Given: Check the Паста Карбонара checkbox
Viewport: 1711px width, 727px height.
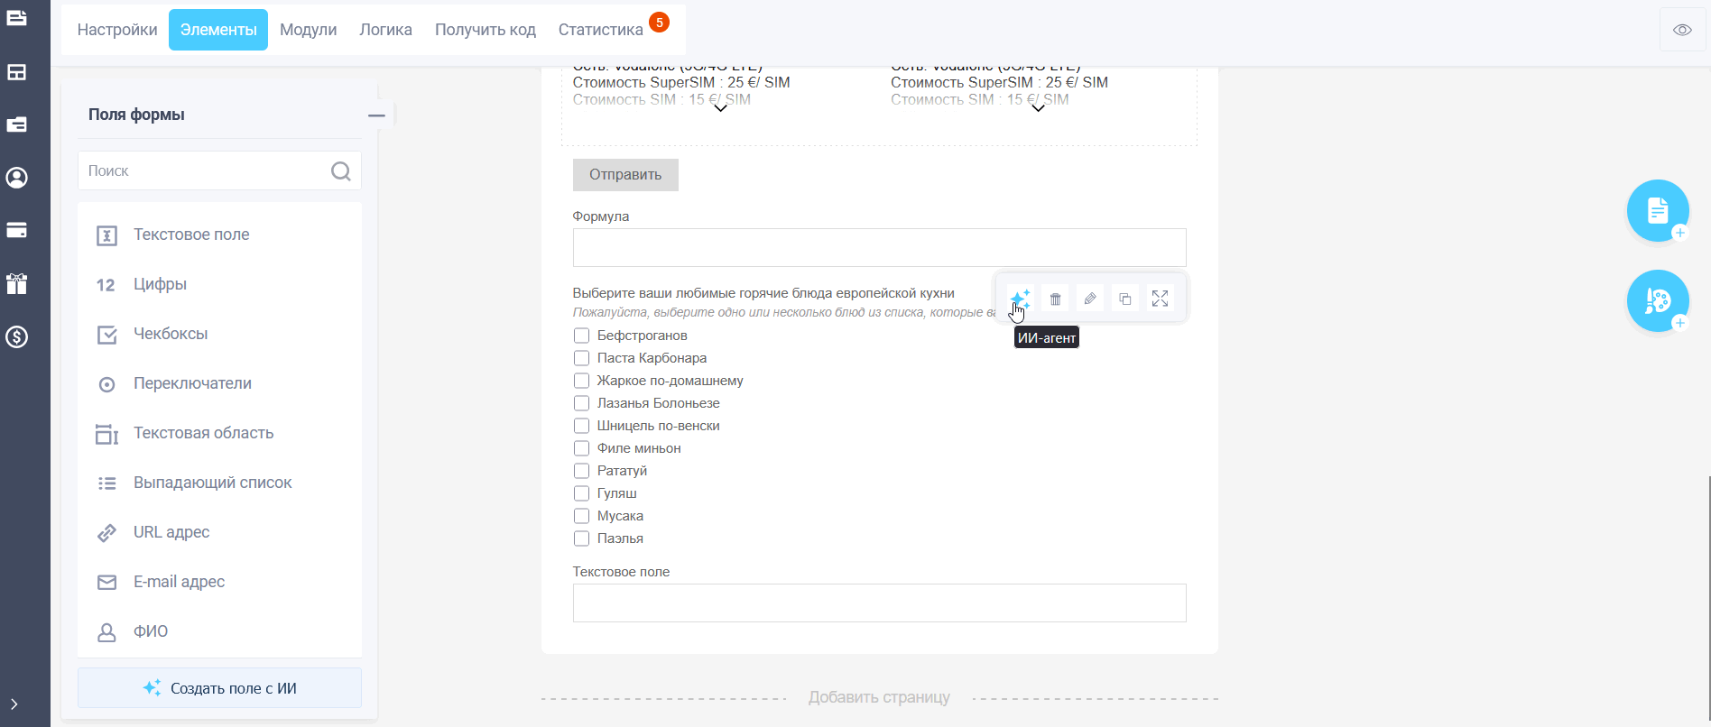Looking at the screenshot, I should [581, 358].
